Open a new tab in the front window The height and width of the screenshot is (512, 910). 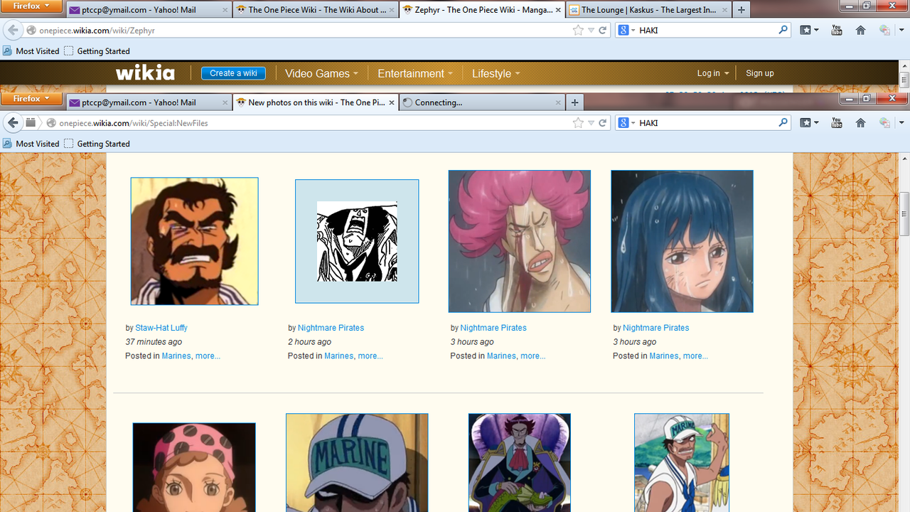(574, 102)
